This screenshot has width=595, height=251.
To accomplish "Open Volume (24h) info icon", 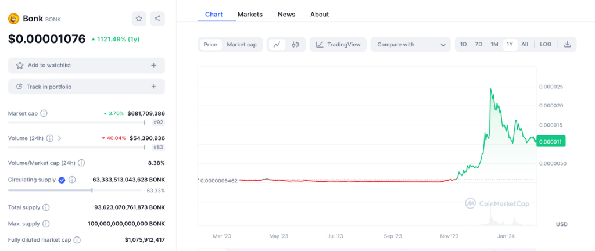I will point(50,138).
